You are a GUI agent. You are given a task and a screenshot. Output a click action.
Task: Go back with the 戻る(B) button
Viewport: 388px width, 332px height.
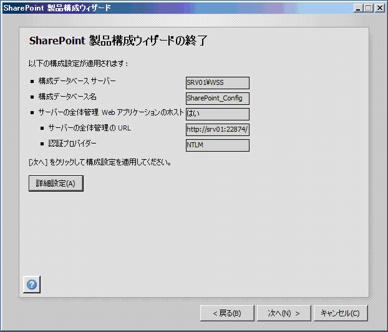pyautogui.click(x=227, y=313)
